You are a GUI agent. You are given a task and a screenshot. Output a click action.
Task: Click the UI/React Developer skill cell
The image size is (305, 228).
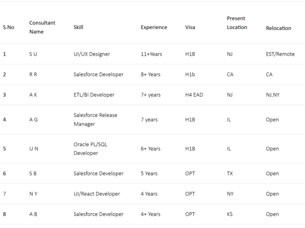click(97, 194)
